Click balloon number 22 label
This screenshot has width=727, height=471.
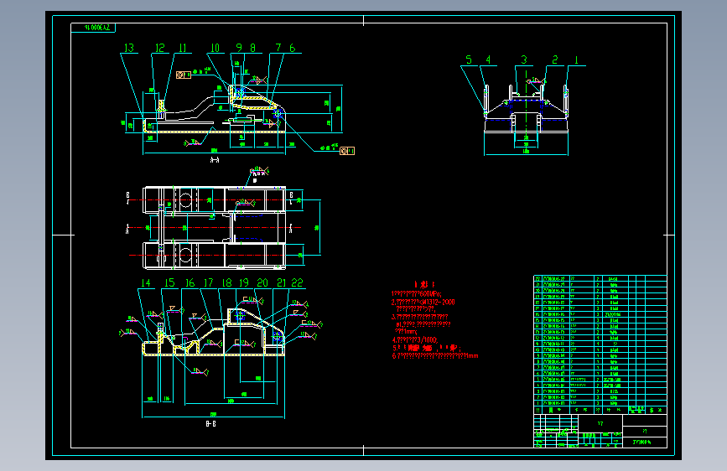click(x=297, y=282)
